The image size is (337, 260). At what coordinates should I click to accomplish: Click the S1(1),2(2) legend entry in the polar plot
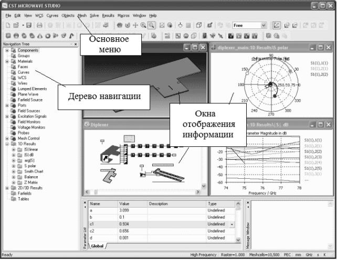click(319, 74)
